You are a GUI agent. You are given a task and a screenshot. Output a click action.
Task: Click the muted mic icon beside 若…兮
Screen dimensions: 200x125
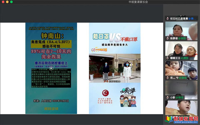point(168,78)
